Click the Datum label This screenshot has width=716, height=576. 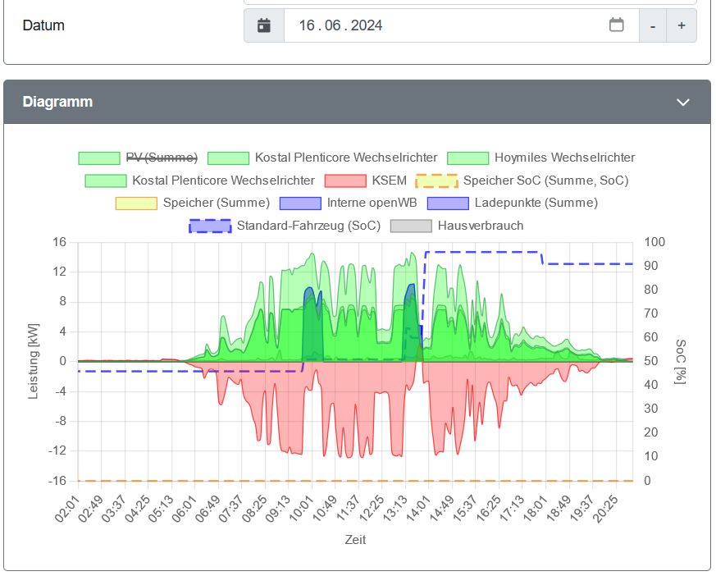point(43,25)
